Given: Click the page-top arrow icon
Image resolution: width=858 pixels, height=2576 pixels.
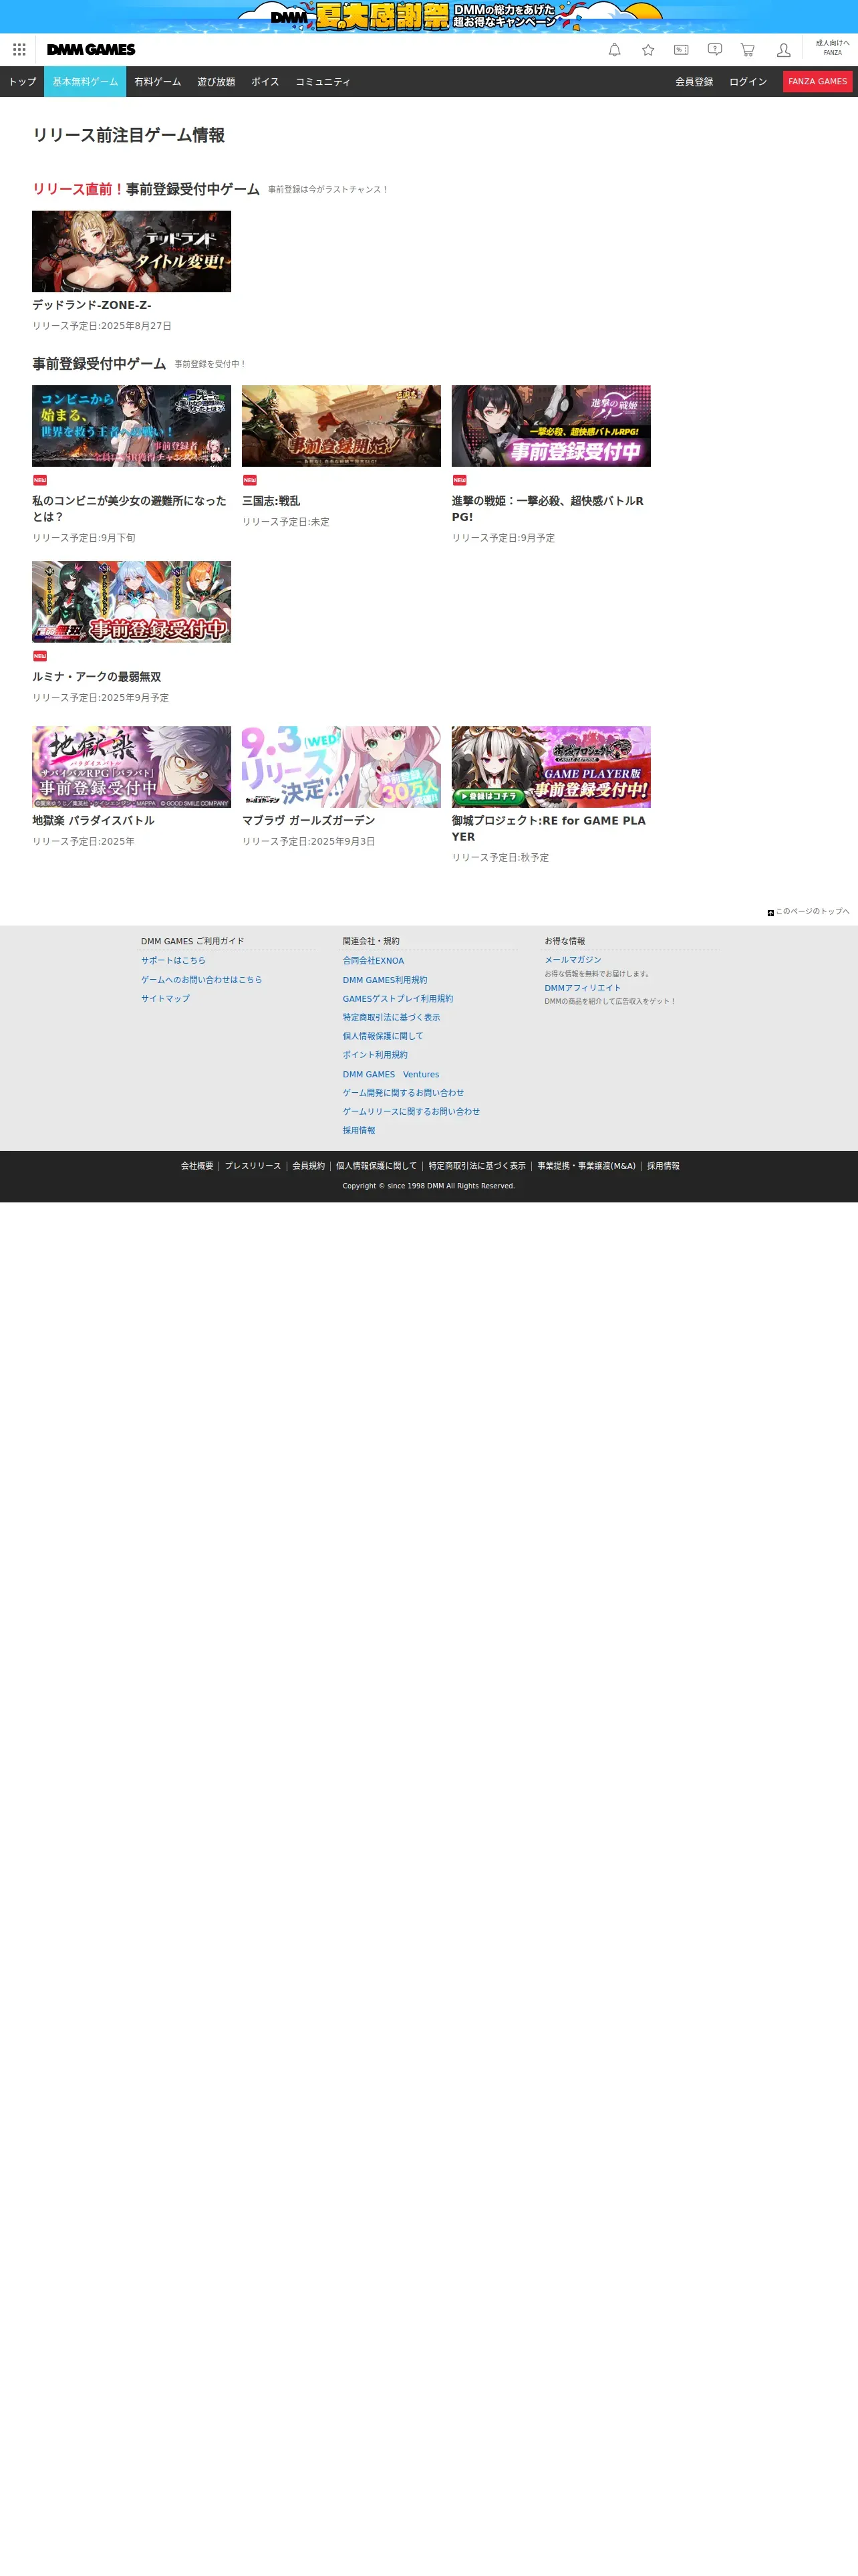Looking at the screenshot, I should click(x=770, y=913).
